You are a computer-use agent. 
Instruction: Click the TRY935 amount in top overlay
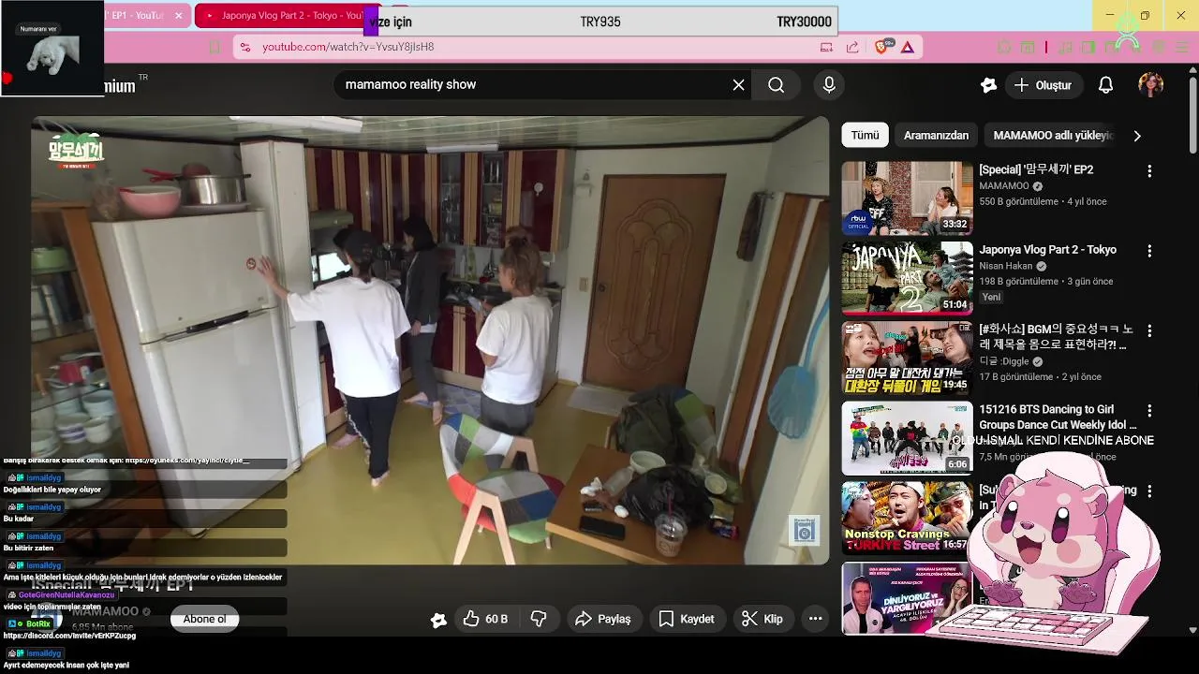600,22
